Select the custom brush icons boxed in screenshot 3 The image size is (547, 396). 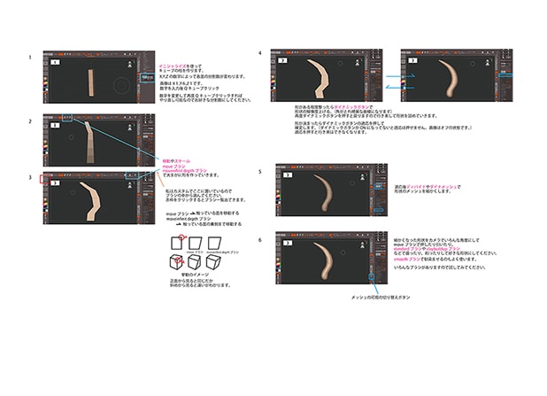pyautogui.click(x=132, y=175)
